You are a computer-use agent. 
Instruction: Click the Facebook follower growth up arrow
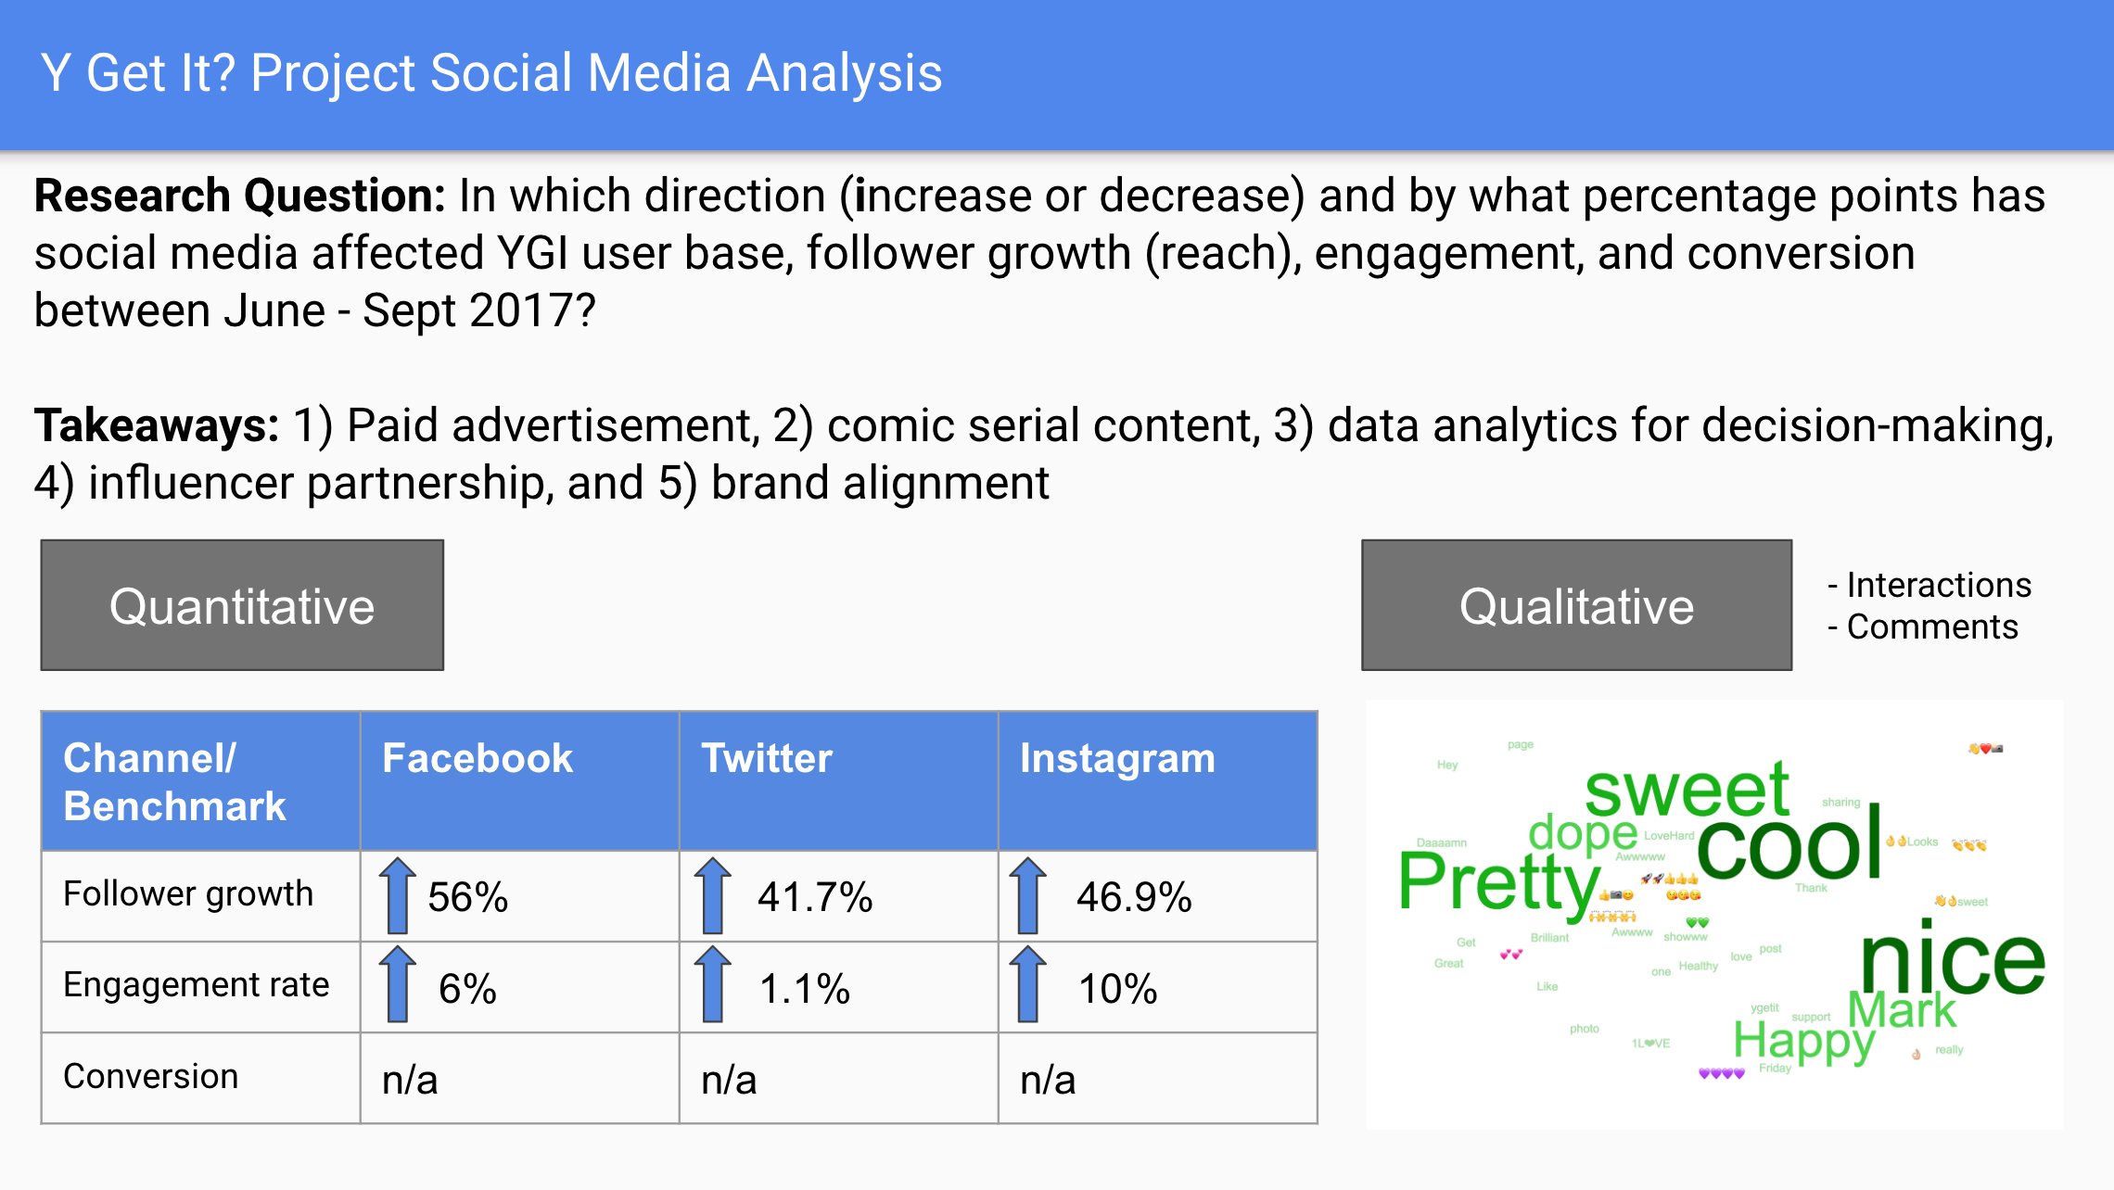pos(397,895)
